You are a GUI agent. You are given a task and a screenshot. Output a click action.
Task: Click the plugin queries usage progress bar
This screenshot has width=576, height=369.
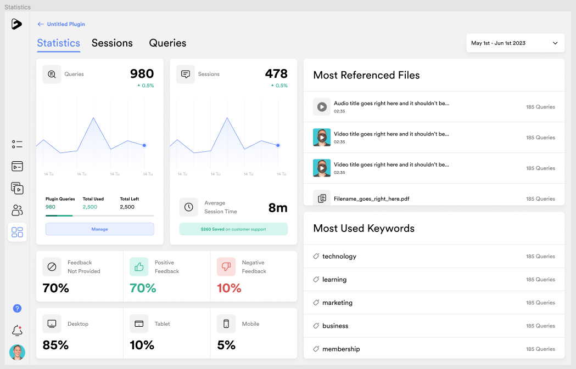click(x=99, y=215)
